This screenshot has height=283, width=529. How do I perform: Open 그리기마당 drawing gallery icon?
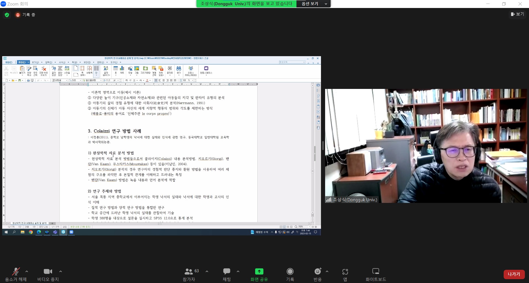145,70
